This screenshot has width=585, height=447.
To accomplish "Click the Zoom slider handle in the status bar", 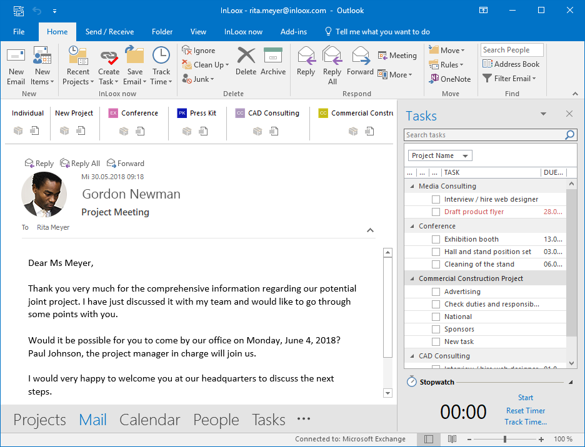I will tap(504, 439).
